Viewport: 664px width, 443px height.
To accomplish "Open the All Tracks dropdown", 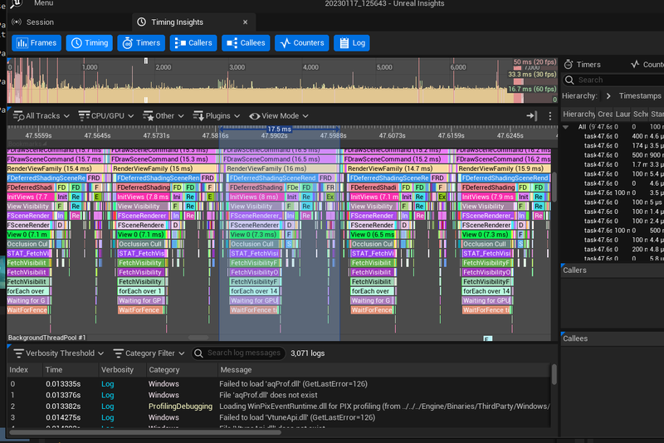I will 41,116.
